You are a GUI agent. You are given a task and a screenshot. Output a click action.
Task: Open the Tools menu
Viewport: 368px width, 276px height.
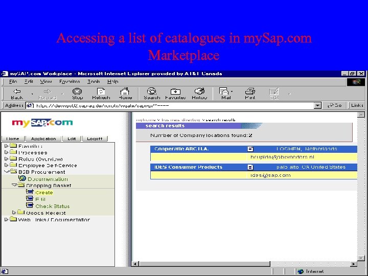tap(94, 81)
